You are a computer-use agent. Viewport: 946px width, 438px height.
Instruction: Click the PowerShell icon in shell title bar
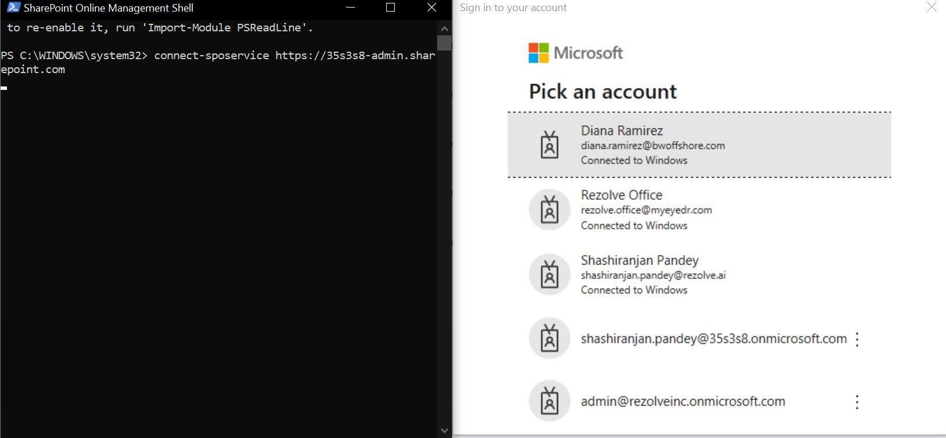coord(13,8)
